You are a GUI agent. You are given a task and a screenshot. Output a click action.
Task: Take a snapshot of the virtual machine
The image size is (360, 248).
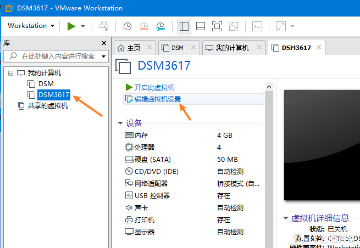click(x=127, y=26)
